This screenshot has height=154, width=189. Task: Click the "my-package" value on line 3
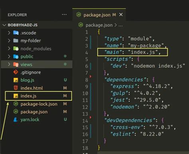coord(146,46)
